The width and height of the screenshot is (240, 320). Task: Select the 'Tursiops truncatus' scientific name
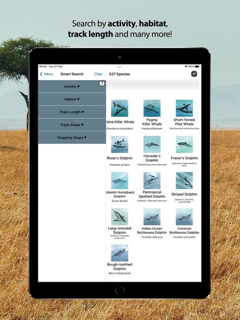click(x=184, y=237)
